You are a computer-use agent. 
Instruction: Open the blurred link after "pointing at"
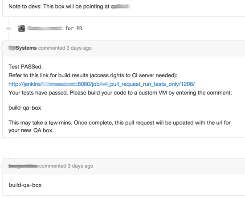(x=120, y=7)
